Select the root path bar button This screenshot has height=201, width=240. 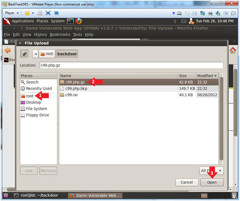[47, 54]
